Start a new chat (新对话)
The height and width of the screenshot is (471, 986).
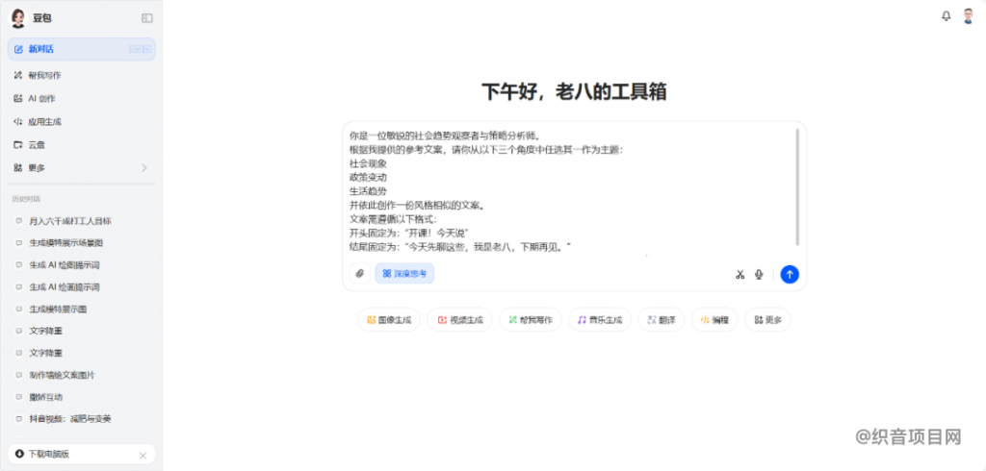[81, 49]
